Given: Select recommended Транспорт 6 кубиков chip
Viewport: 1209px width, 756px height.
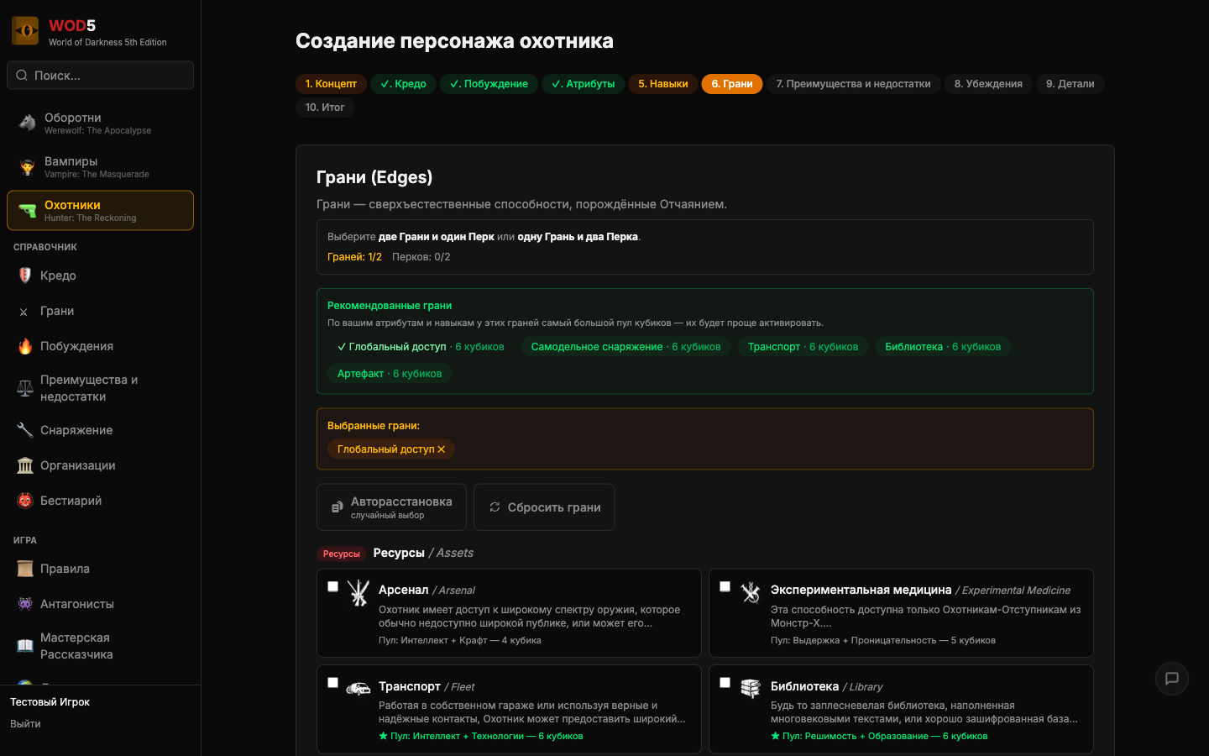Looking at the screenshot, I should (x=803, y=347).
